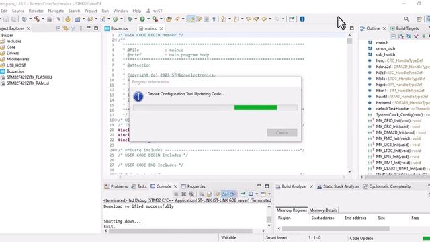Click the yellow back navigation arrow

click(x=264, y=19)
